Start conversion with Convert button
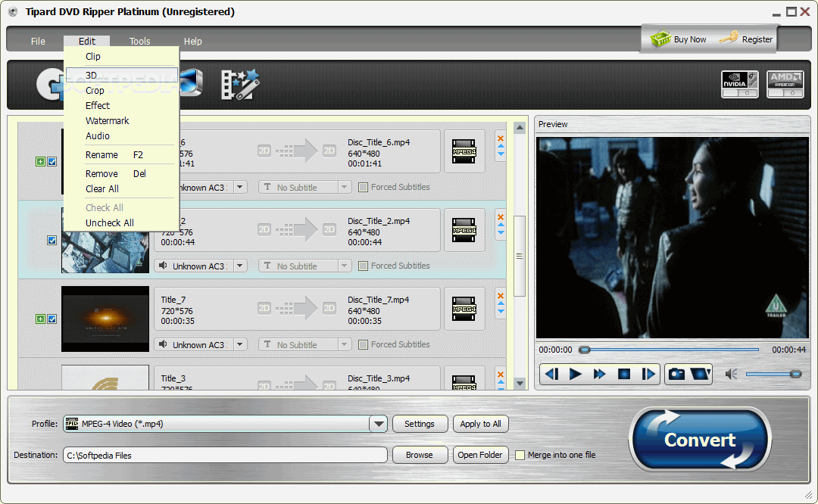The width and height of the screenshot is (818, 504). 700,440
